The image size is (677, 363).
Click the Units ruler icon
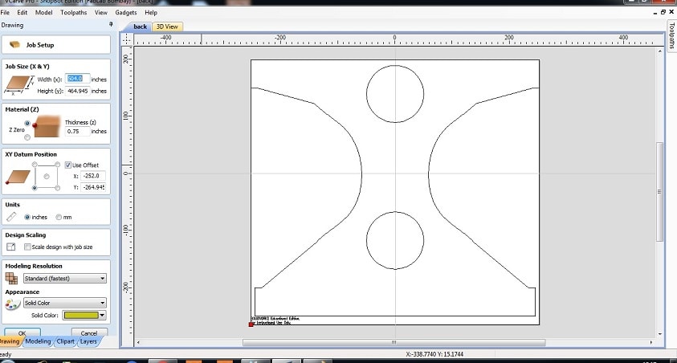point(12,217)
